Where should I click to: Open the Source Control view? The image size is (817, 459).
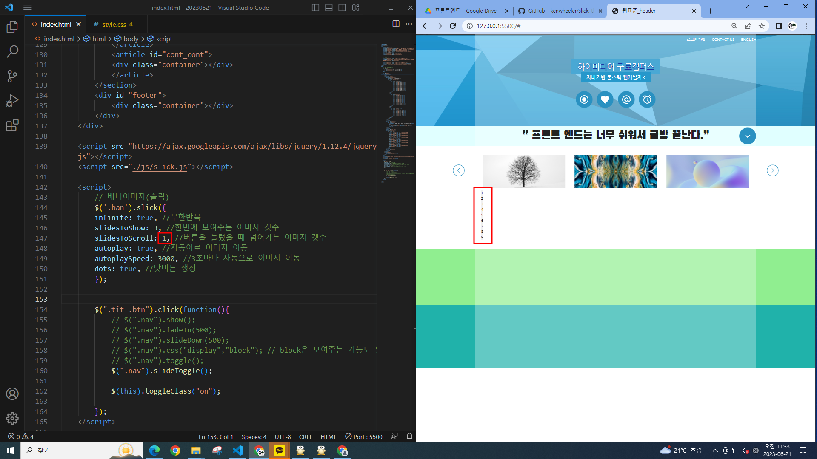pyautogui.click(x=12, y=76)
